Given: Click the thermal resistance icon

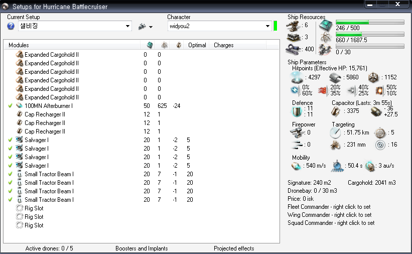Looking at the screenshot, I should coord(324,91).
